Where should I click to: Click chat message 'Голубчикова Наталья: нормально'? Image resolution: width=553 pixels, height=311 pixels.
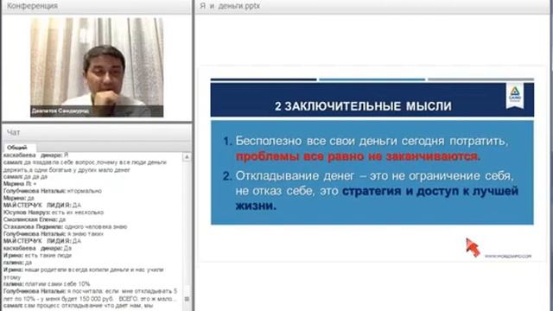(x=52, y=191)
